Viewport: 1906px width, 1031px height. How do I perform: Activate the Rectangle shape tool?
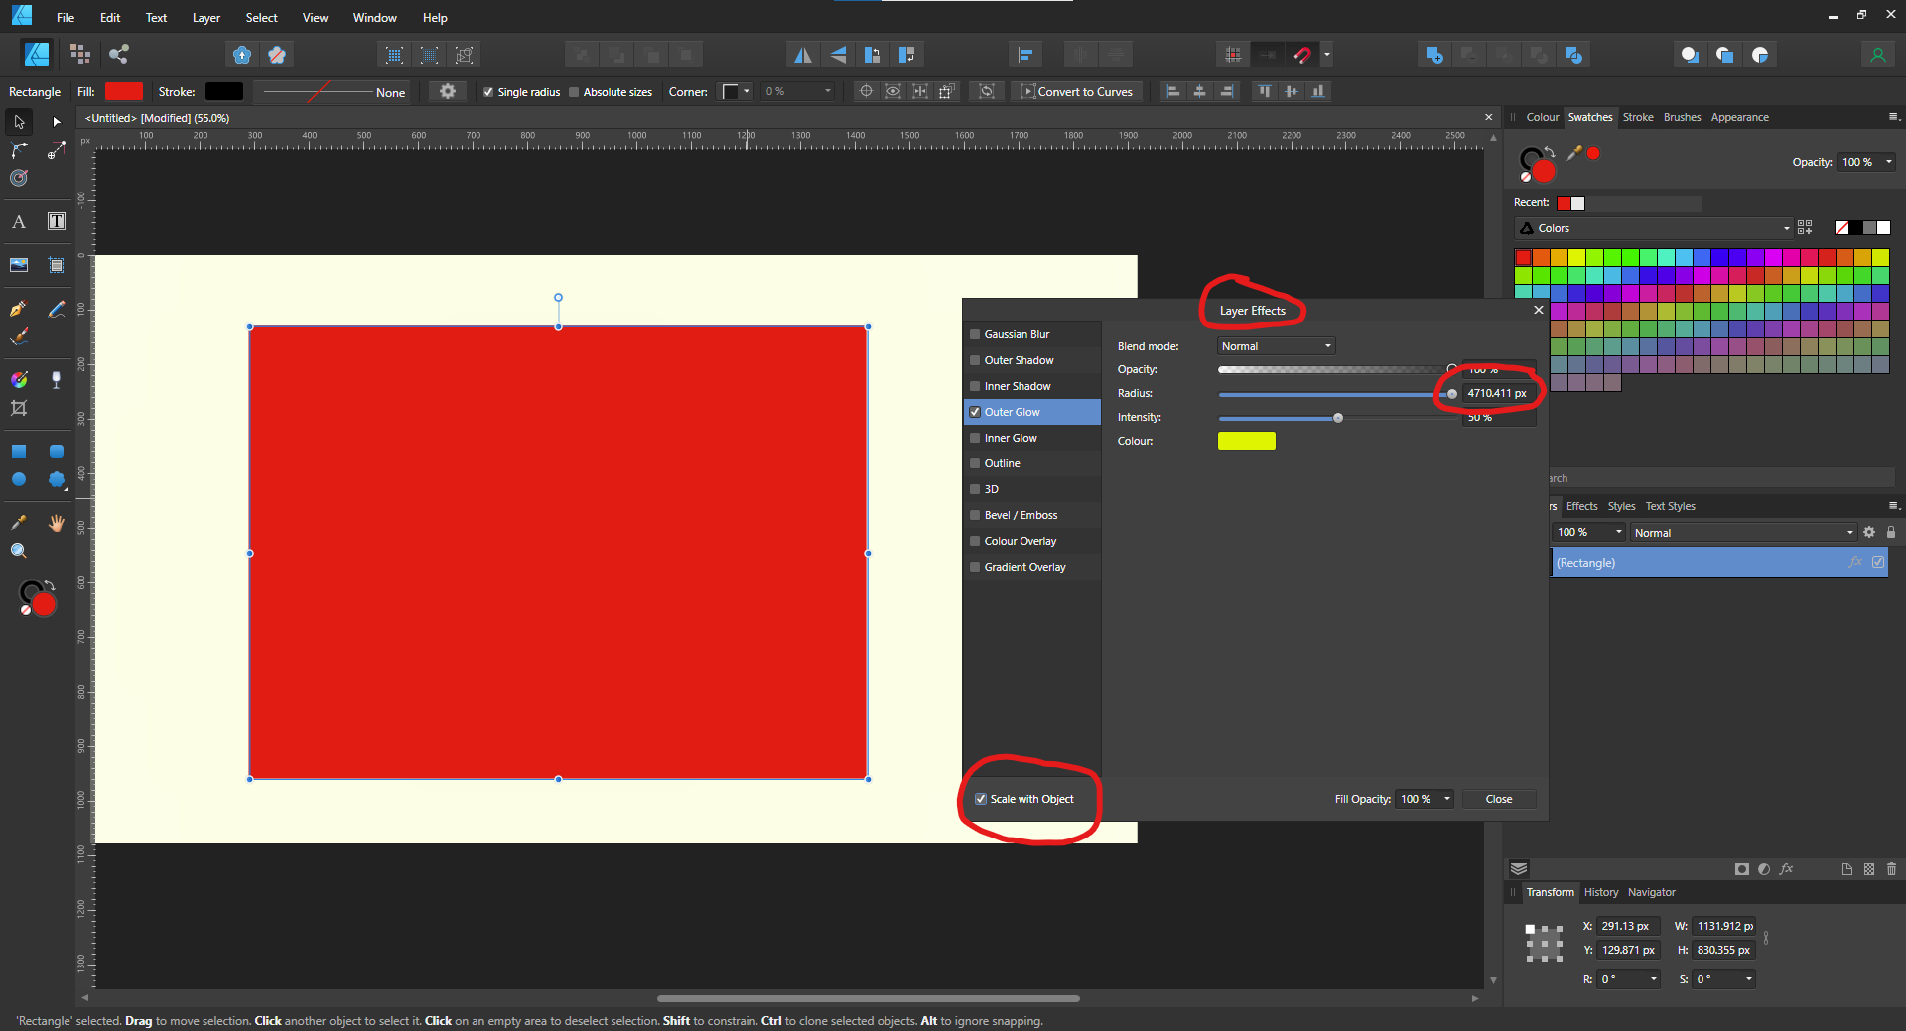coord(19,451)
